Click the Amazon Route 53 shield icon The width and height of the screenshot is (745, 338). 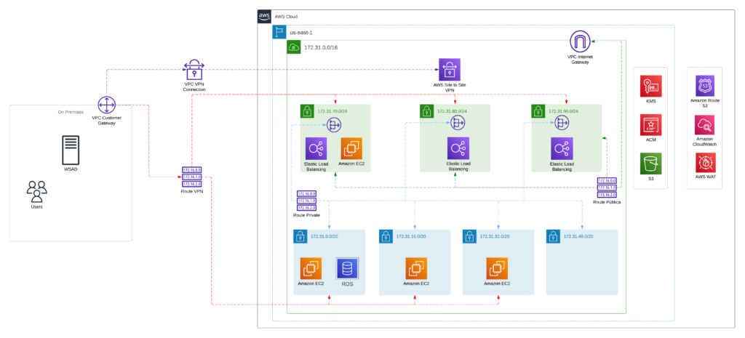(706, 86)
